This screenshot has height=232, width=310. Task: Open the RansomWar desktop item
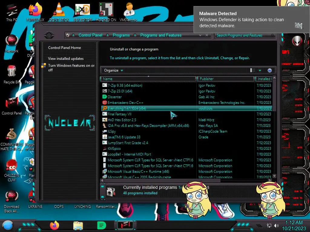pyautogui.click(x=106, y=206)
